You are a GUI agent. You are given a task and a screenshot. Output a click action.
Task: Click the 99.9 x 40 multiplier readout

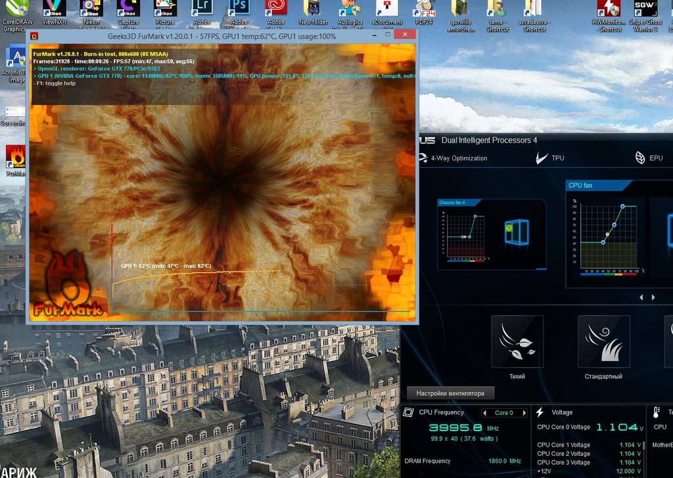[x=464, y=439]
